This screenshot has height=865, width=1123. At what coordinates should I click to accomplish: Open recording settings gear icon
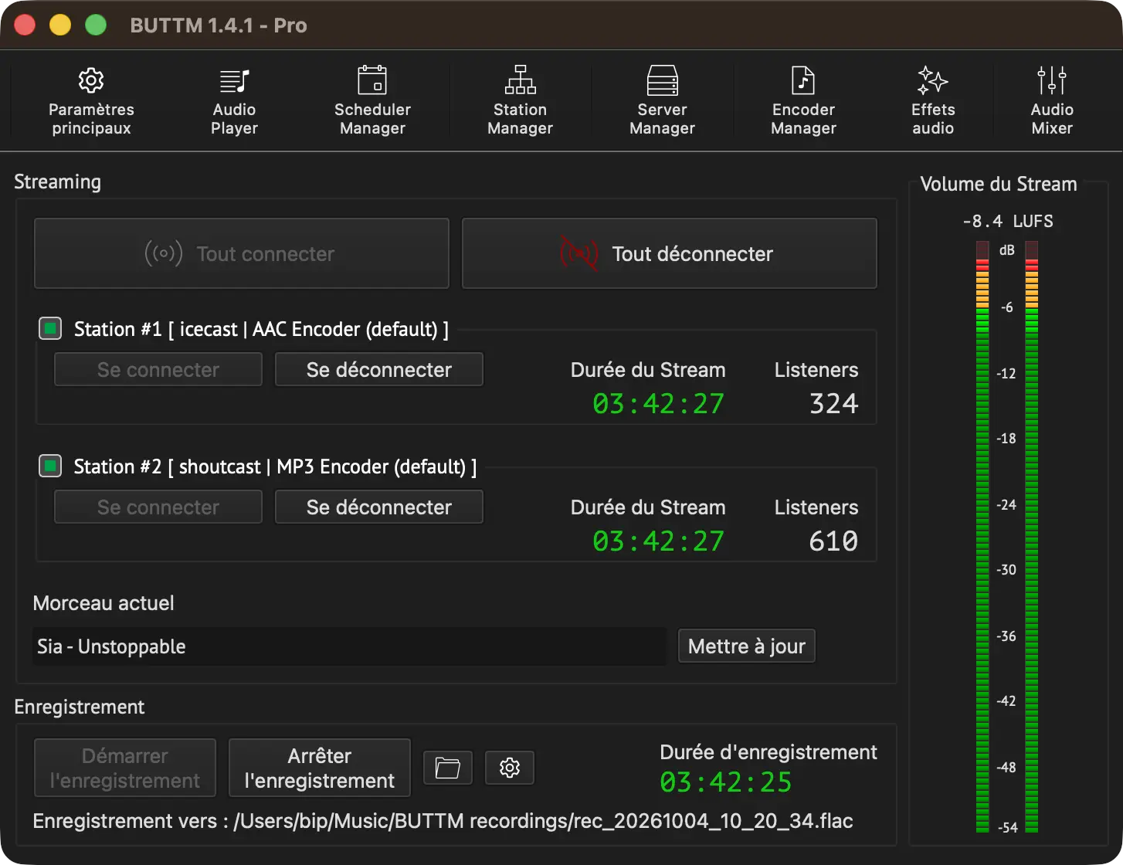(x=510, y=768)
